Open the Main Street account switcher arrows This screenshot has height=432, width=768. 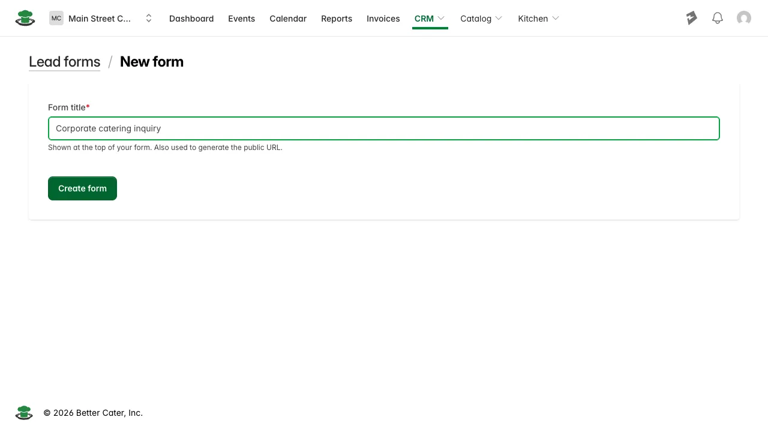pyautogui.click(x=149, y=19)
